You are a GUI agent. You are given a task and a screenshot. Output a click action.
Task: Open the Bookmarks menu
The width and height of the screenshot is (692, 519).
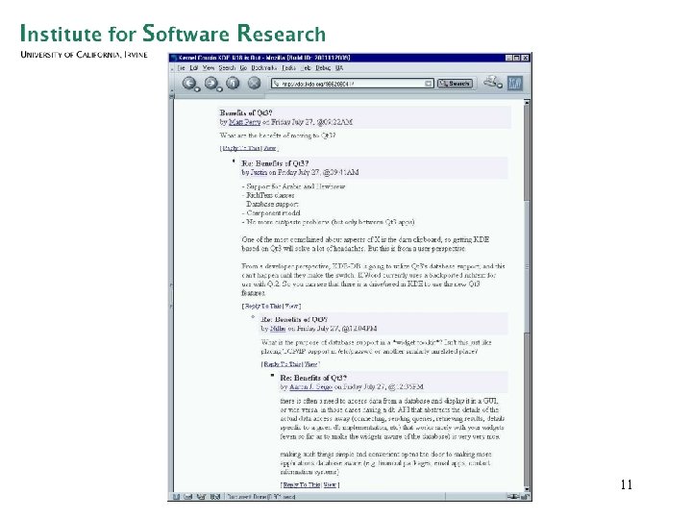(x=264, y=68)
